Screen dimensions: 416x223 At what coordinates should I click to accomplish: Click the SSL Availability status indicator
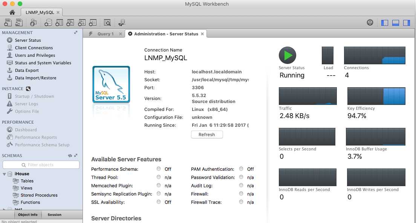[x=159, y=202]
